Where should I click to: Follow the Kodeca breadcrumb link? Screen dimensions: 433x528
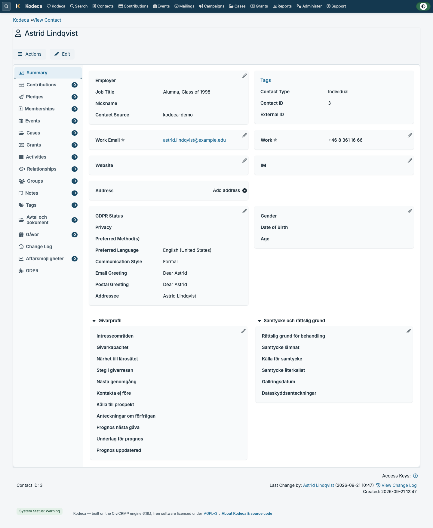pos(21,20)
